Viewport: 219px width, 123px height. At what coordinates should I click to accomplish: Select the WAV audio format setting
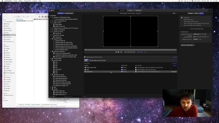pyautogui.click(x=56, y=73)
